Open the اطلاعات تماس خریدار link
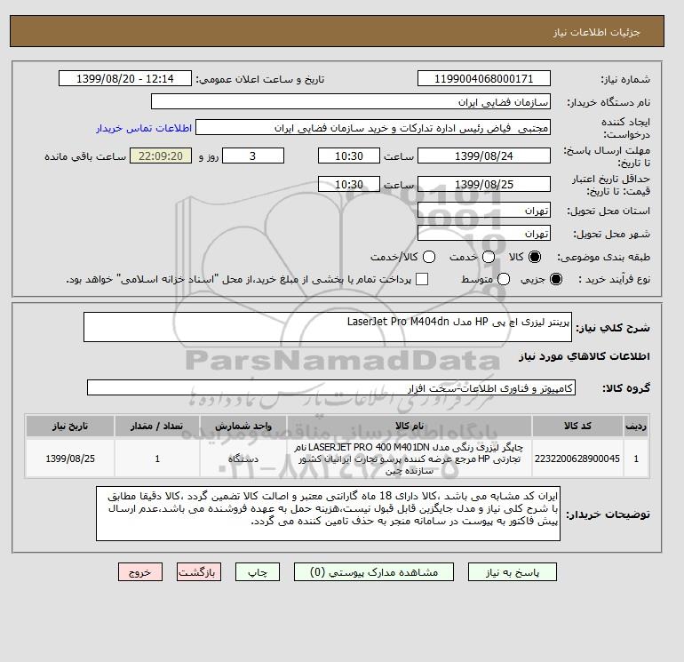684x662 pixels. pyautogui.click(x=144, y=128)
